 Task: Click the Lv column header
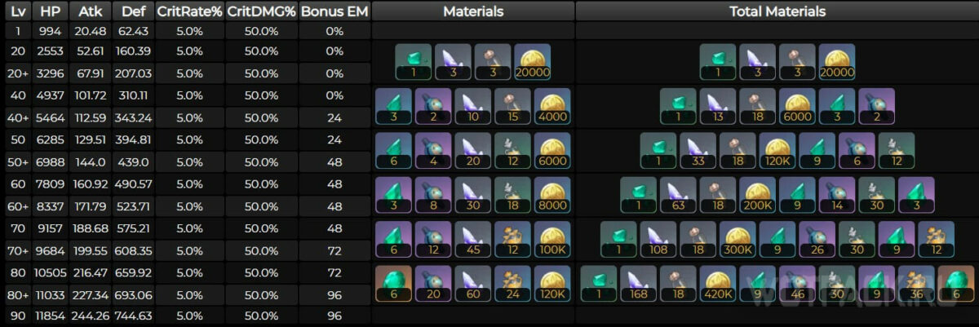(x=18, y=11)
